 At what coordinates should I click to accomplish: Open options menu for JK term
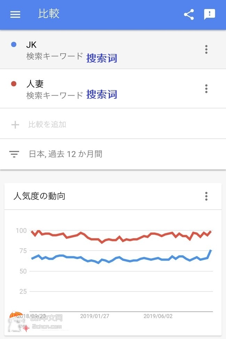click(x=206, y=49)
